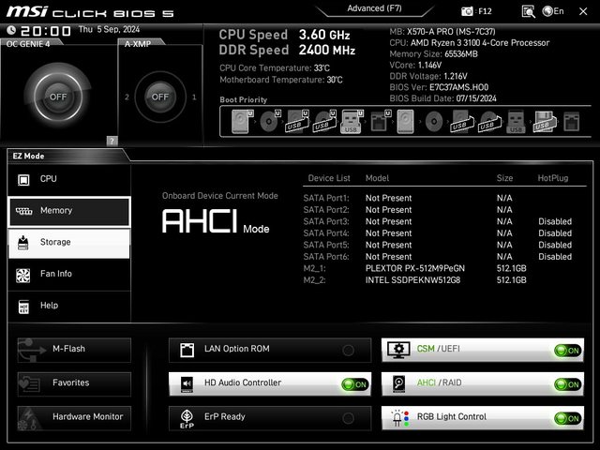This screenshot has width=600, height=450.
Task: Open the M-Flash utility
Action: click(74, 349)
